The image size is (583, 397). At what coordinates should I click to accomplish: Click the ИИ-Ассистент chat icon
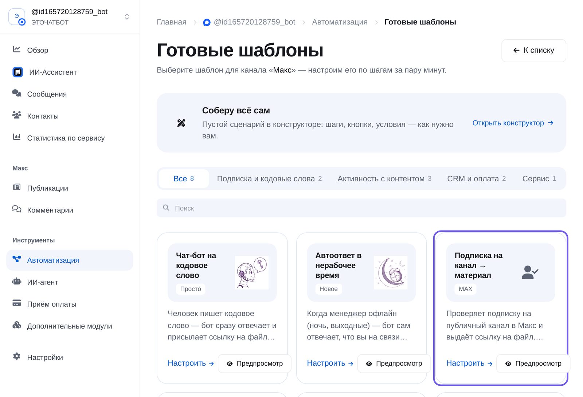click(x=17, y=72)
